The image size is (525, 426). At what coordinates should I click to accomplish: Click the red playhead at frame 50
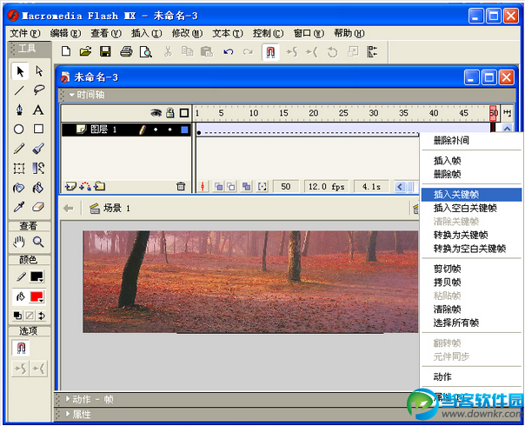(493, 112)
